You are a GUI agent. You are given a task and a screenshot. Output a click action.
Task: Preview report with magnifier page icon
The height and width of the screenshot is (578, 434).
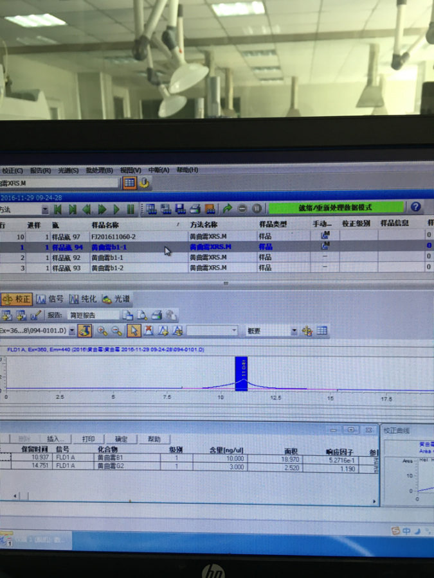point(142,315)
